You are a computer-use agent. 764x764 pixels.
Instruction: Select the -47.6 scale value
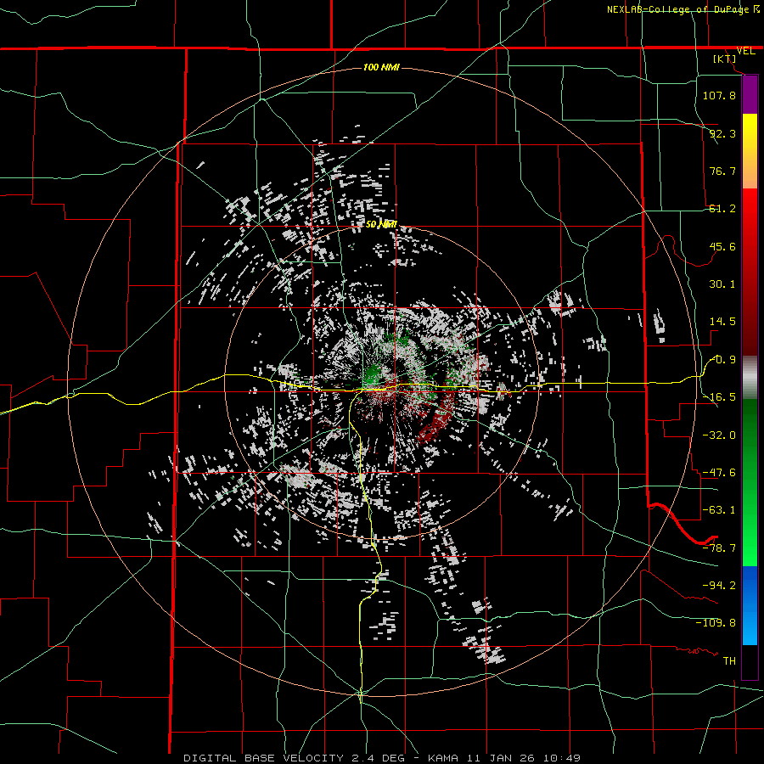tap(719, 472)
